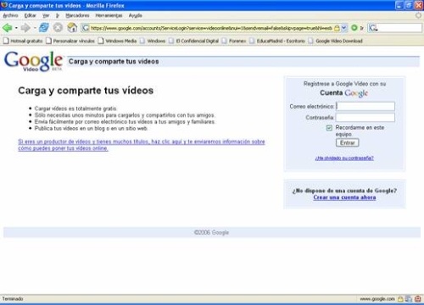This screenshot has width=424, height=305.
Task: Click the Contraseña password field
Action: click(x=365, y=118)
